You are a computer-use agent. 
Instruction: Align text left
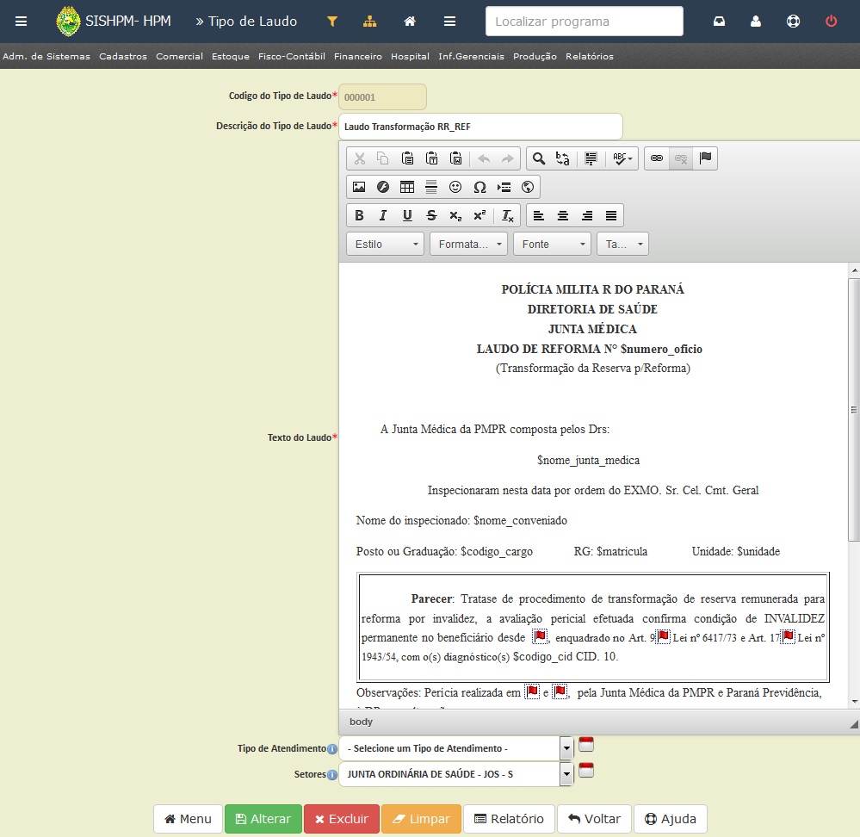click(539, 215)
